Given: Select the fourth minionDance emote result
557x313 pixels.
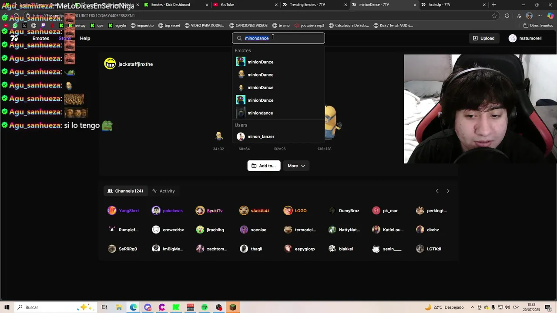Looking at the screenshot, I should (278, 100).
